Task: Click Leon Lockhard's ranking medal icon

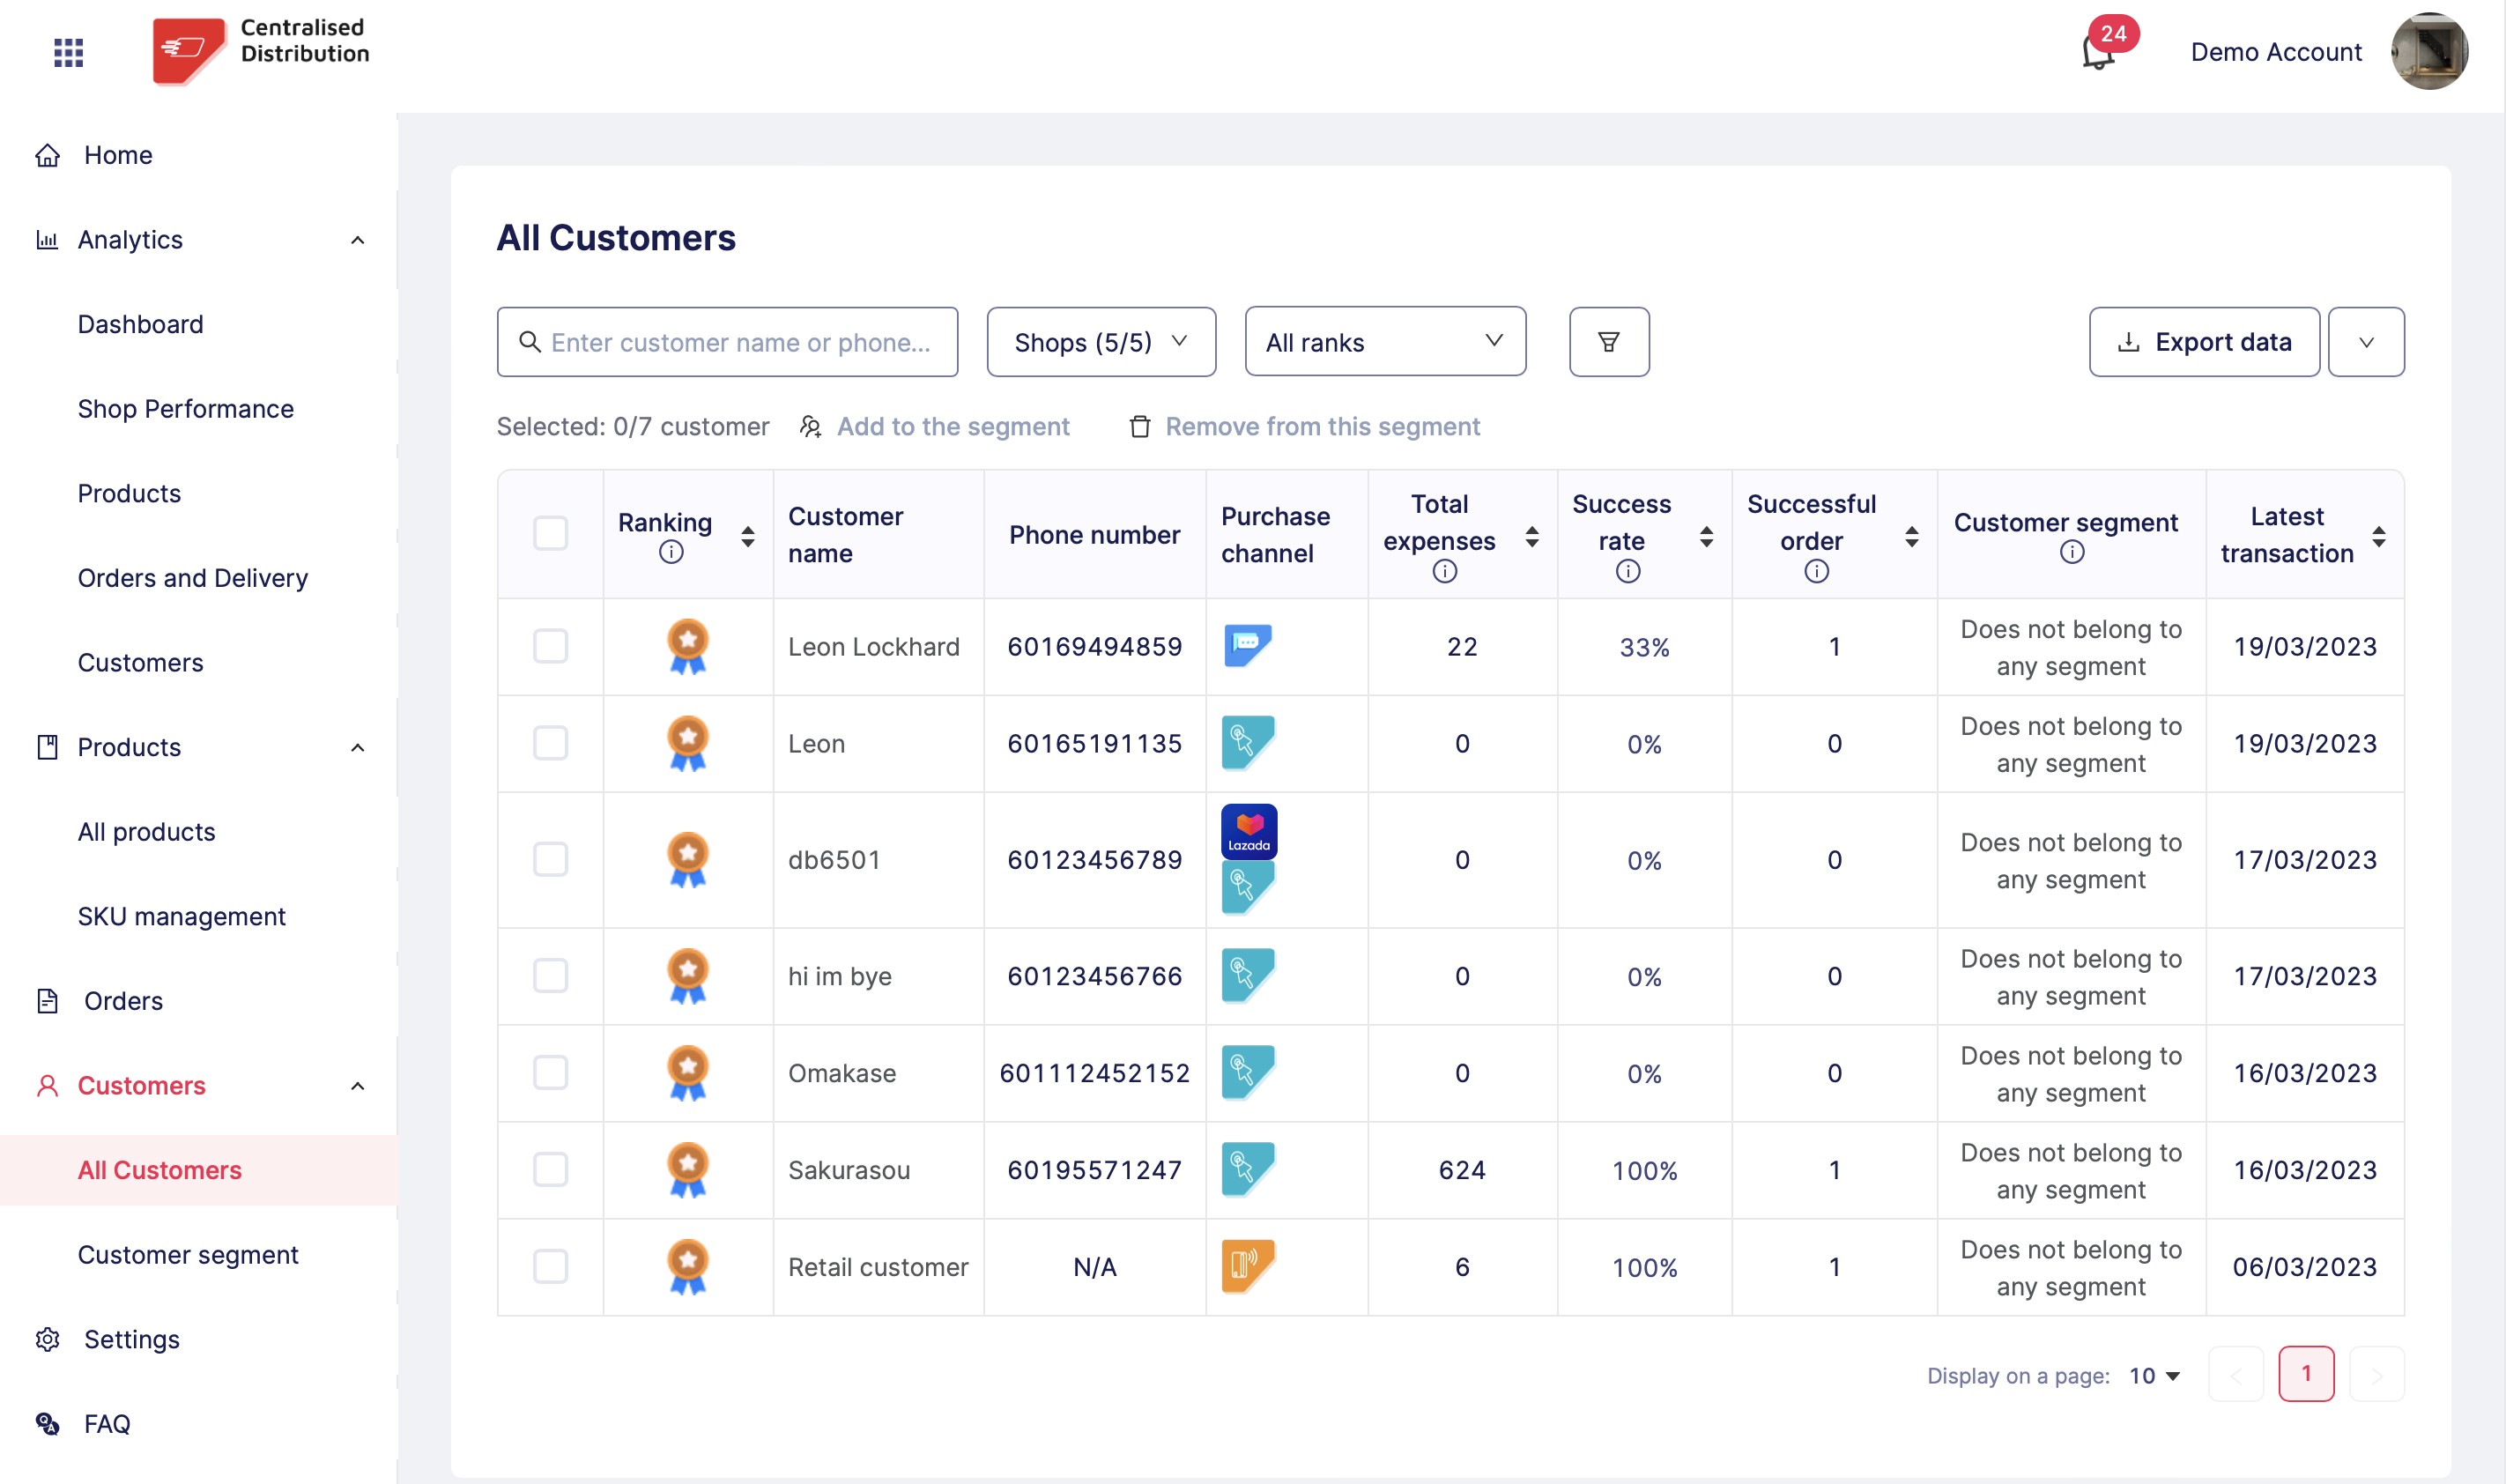Action: click(687, 646)
